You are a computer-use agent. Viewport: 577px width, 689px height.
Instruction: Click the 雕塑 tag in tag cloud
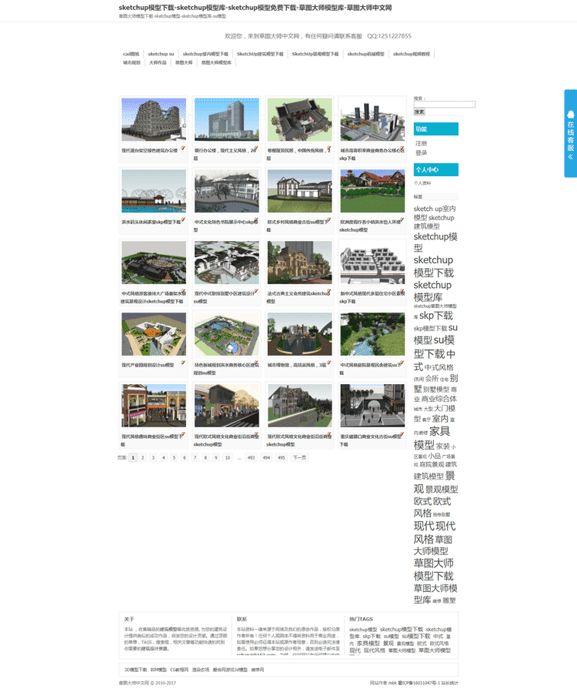(x=449, y=600)
